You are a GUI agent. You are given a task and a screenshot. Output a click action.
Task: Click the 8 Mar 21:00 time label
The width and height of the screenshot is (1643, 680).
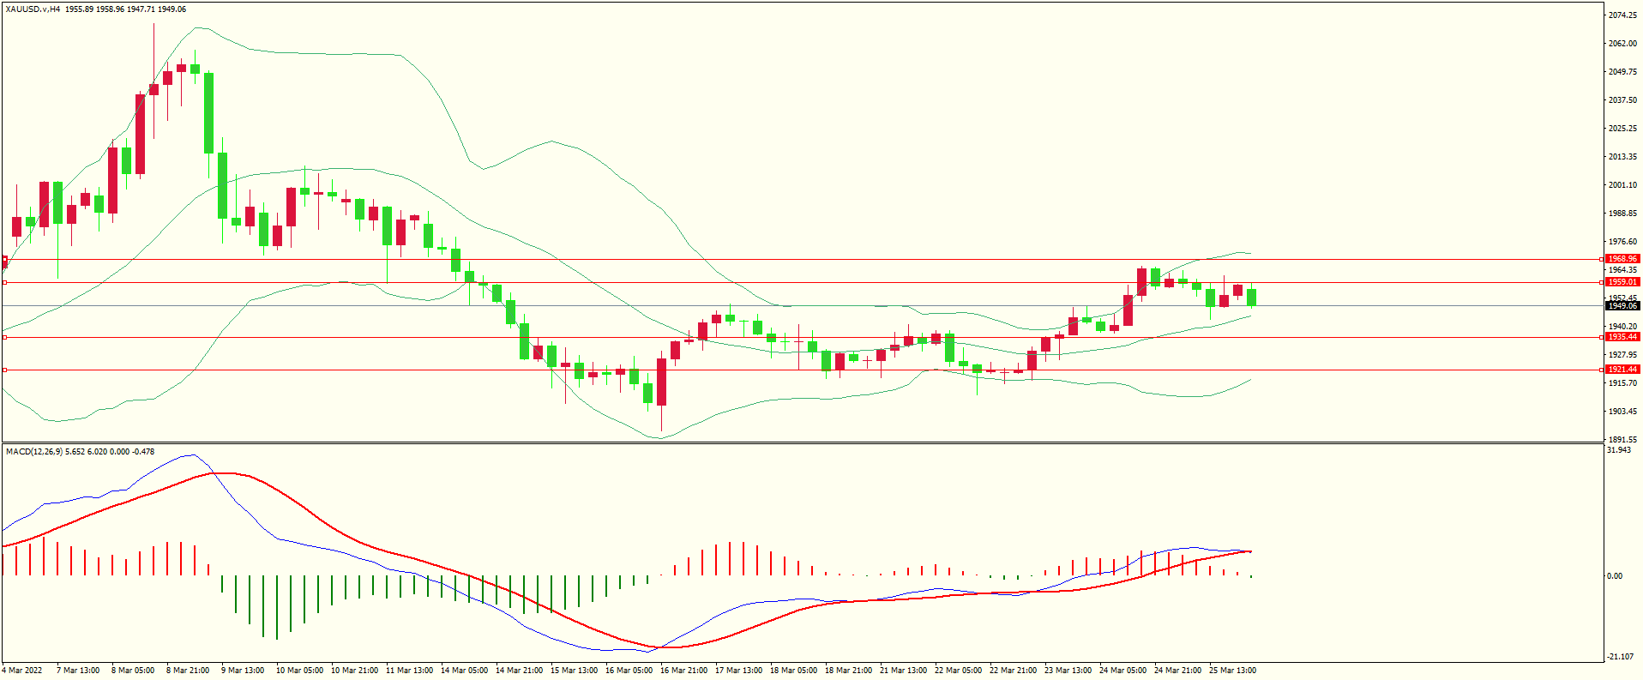pyautogui.click(x=188, y=671)
